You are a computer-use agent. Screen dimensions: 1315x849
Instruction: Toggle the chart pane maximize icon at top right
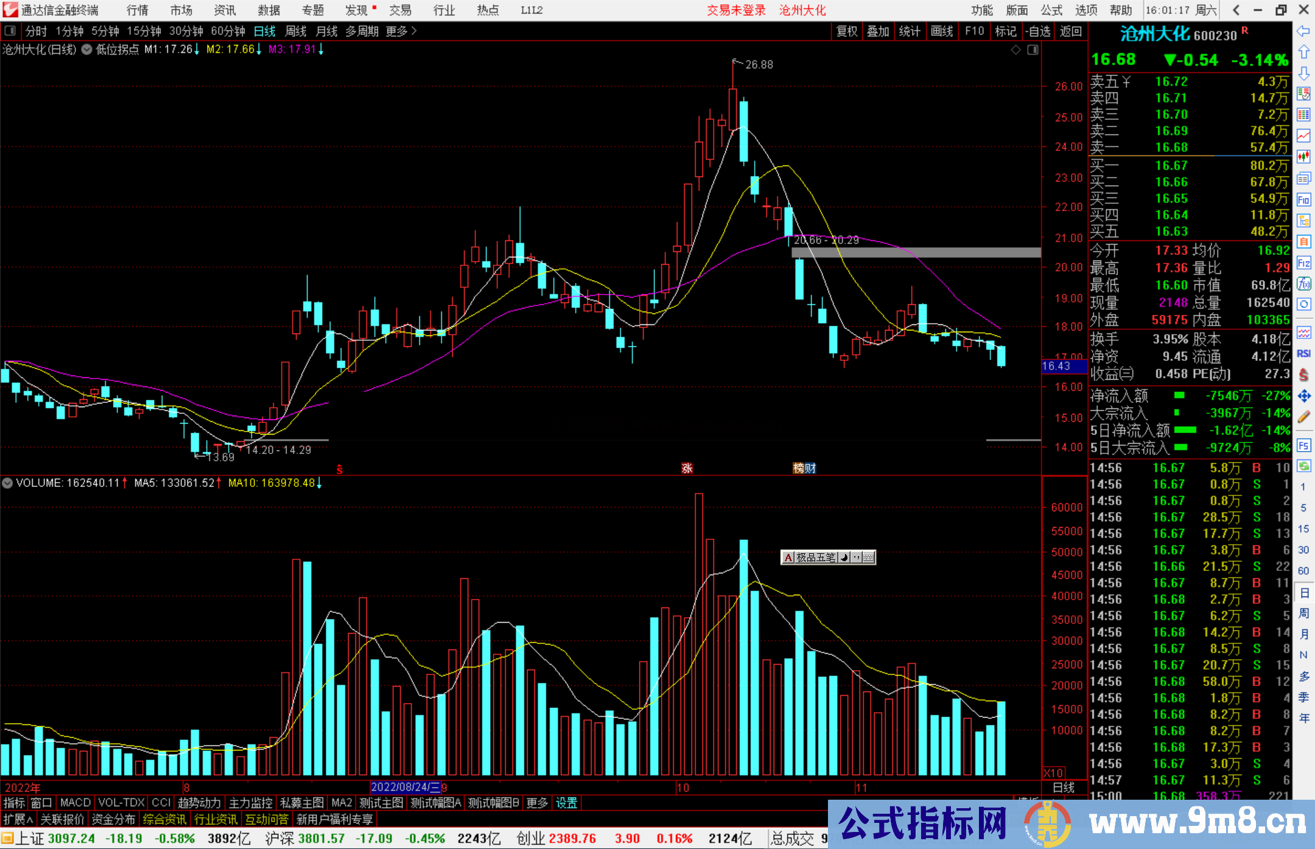(x=1033, y=50)
